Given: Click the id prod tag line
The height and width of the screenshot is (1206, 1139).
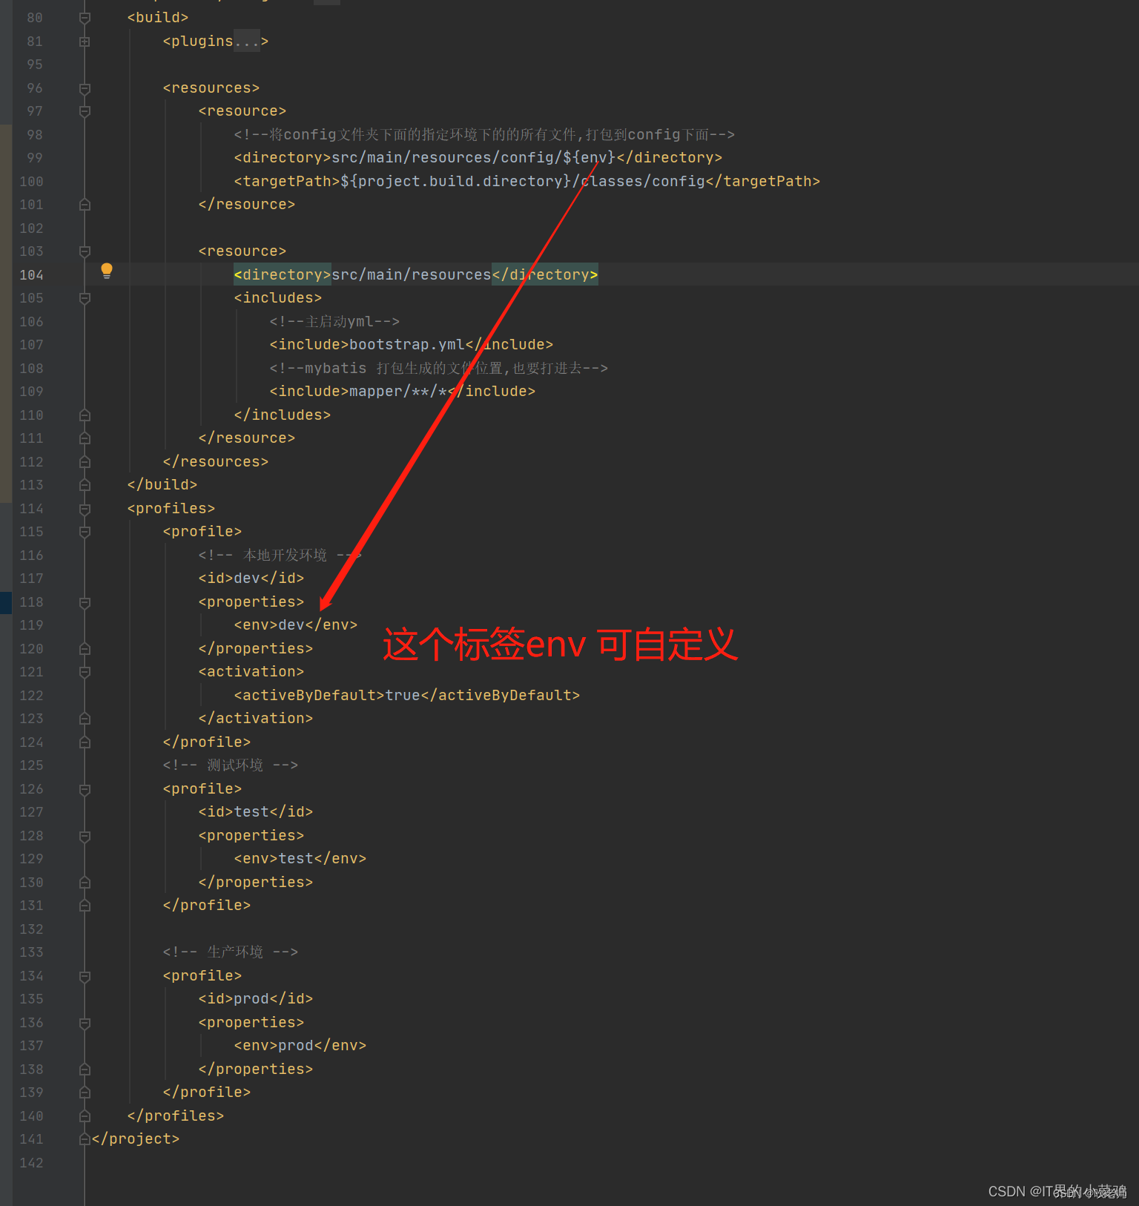Looking at the screenshot, I should (256, 999).
